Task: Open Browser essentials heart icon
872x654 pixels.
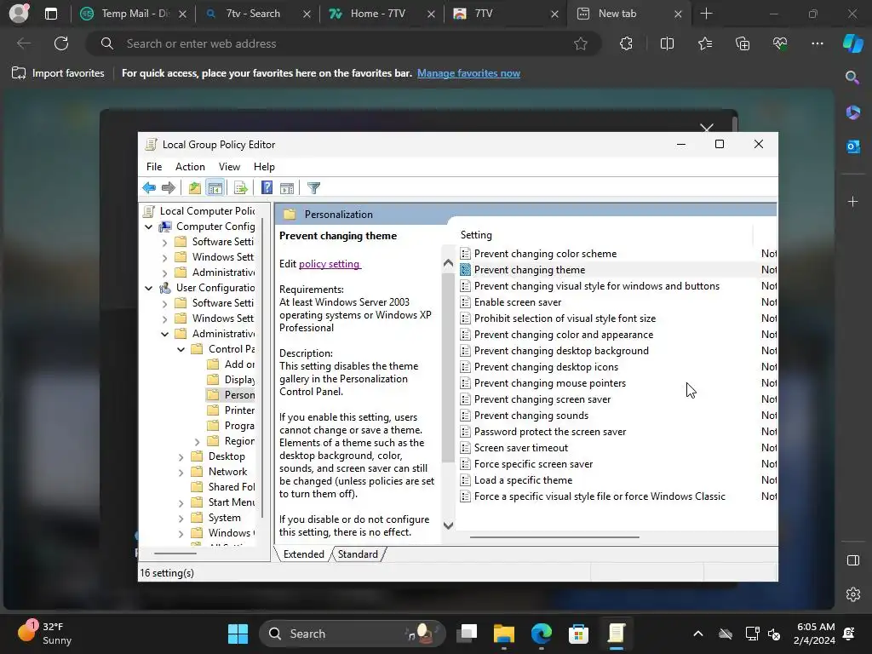Action: pyautogui.click(x=780, y=43)
